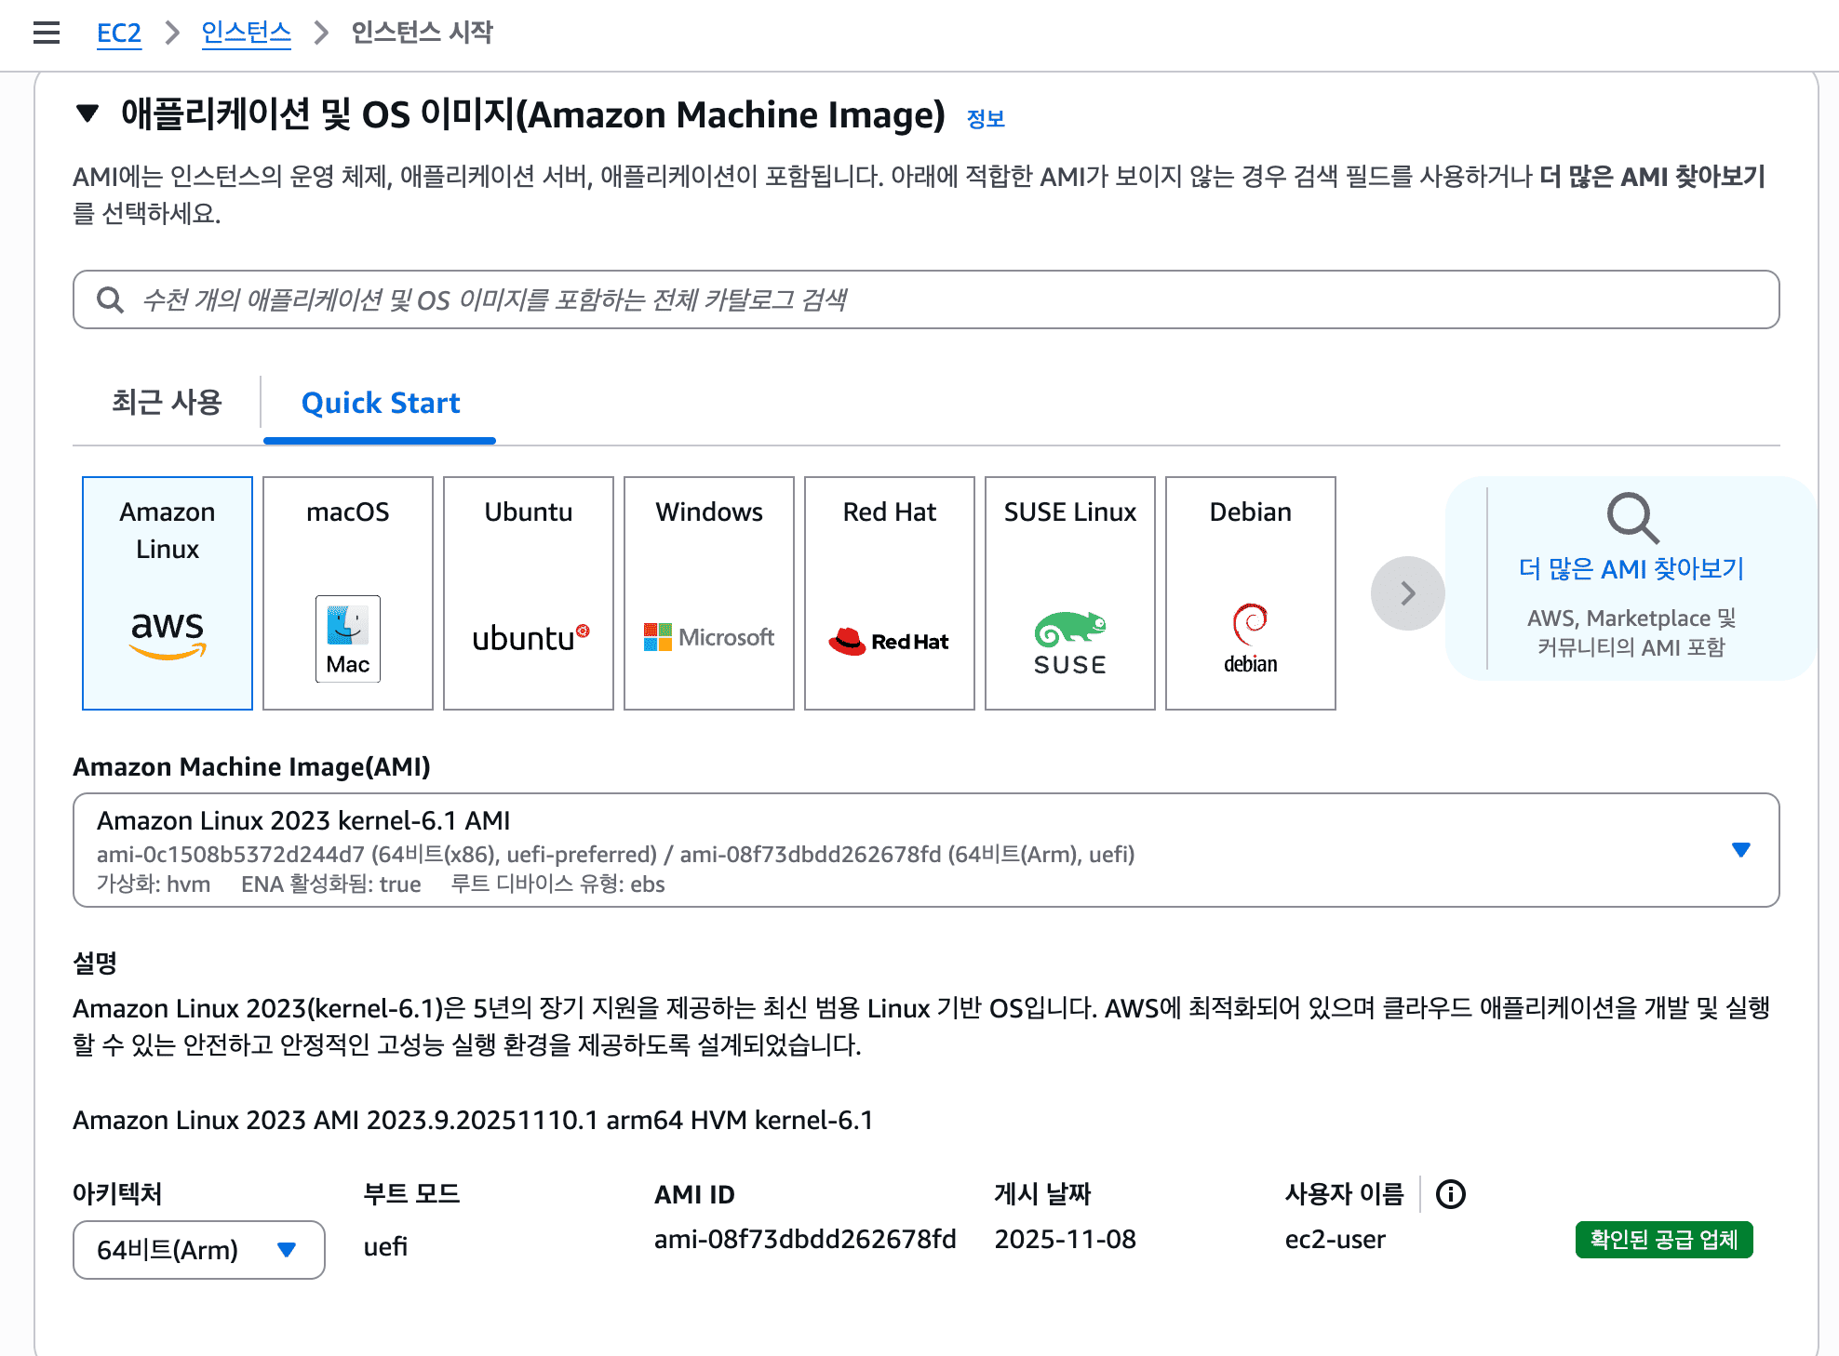Choose the Ubuntu operating system image

[x=528, y=592]
